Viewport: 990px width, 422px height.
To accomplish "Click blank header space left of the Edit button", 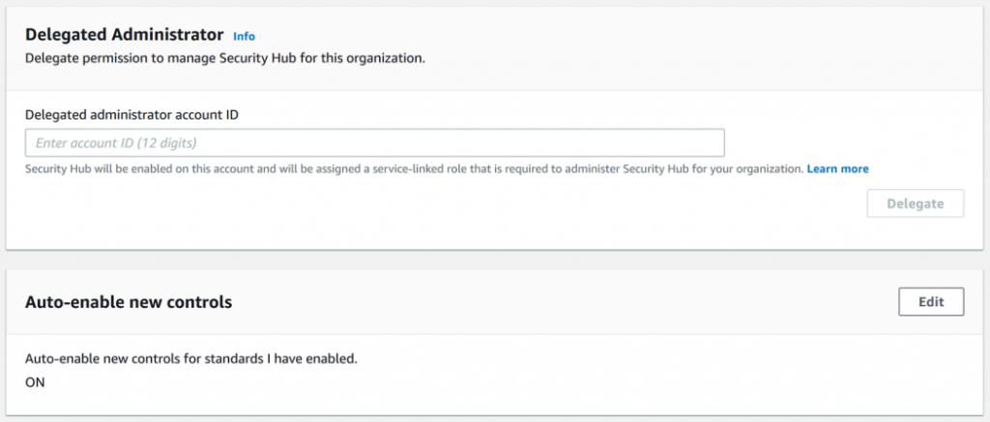I will [580, 301].
